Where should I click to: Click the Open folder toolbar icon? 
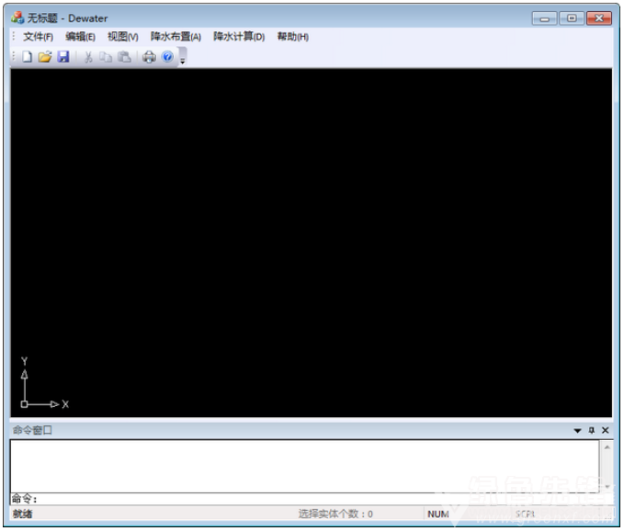(45, 57)
